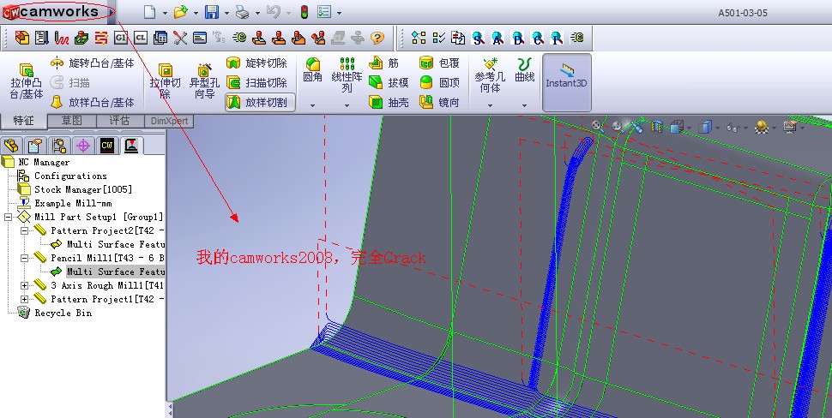The height and width of the screenshot is (418, 832).
Task: Click Wrap (包覆) tool
Action: [439, 63]
